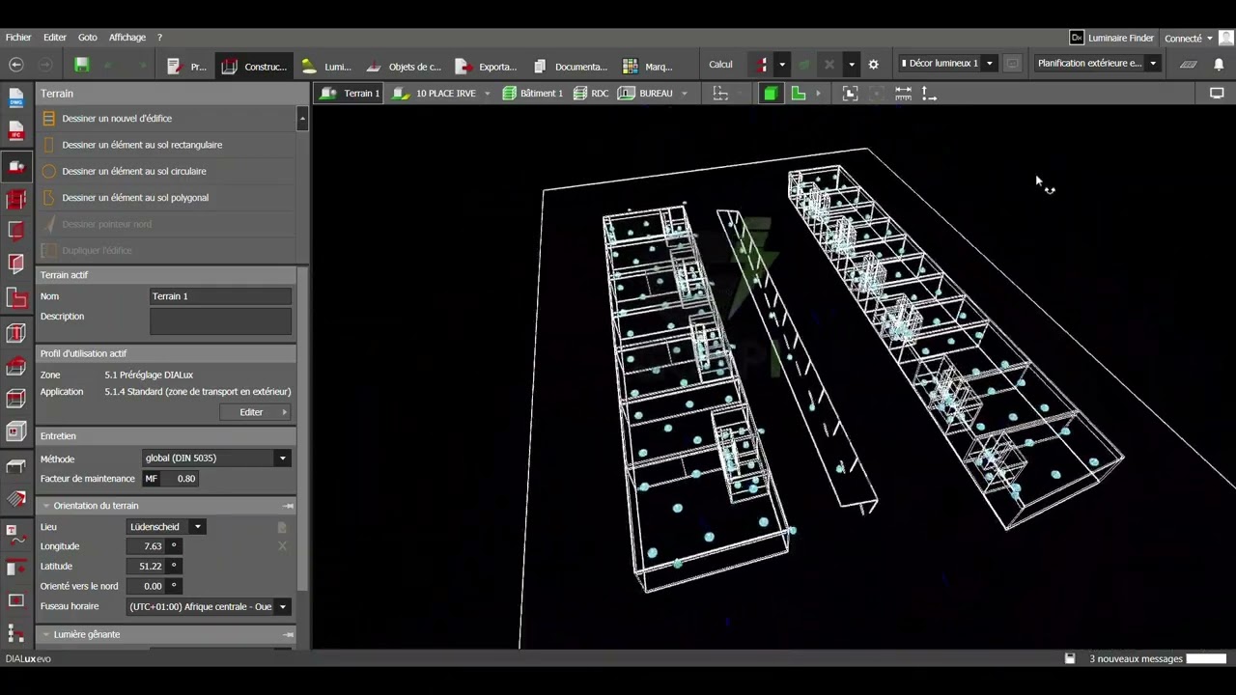Switch to the Objets de calcul tab
The image size is (1236, 695).
click(x=404, y=67)
